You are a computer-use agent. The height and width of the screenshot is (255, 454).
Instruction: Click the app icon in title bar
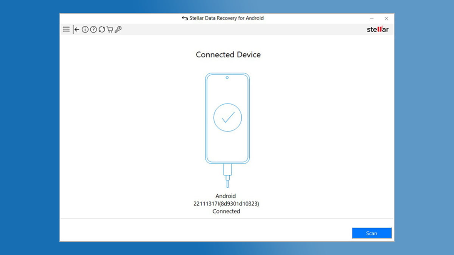click(x=185, y=18)
